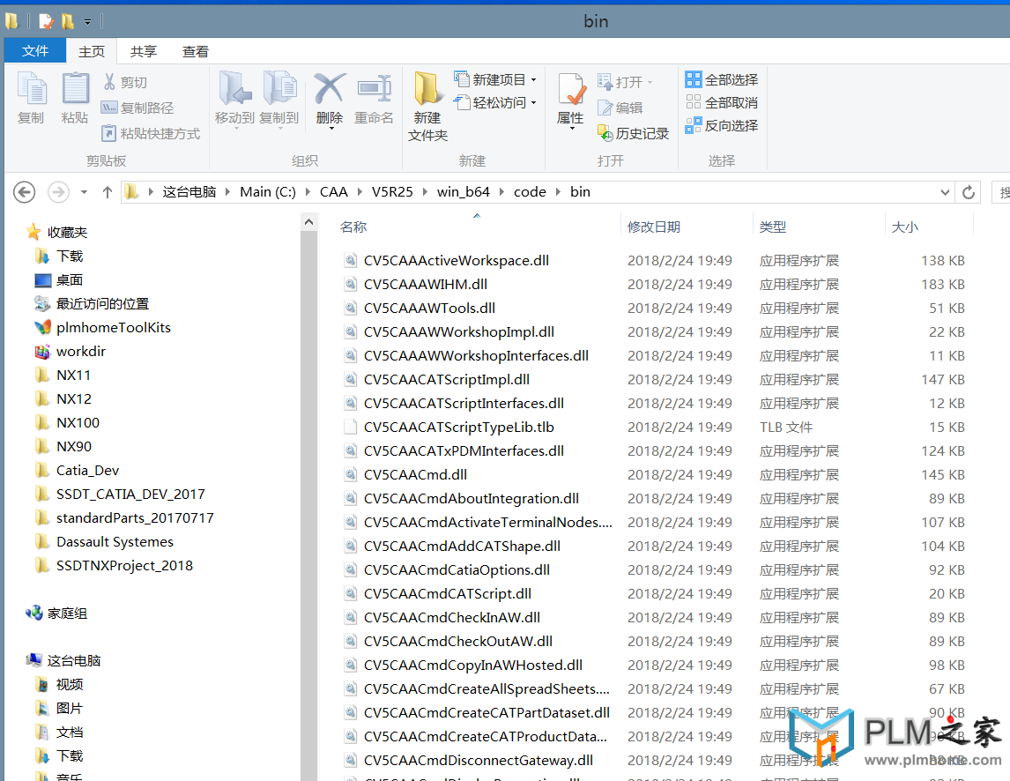Open the Properties (属性) icon

(x=571, y=90)
